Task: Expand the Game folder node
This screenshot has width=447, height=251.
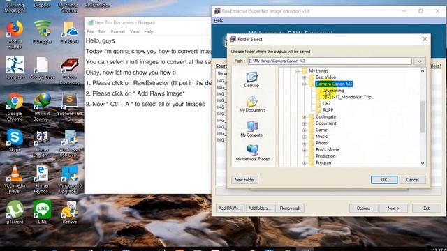Action: tap(305, 130)
